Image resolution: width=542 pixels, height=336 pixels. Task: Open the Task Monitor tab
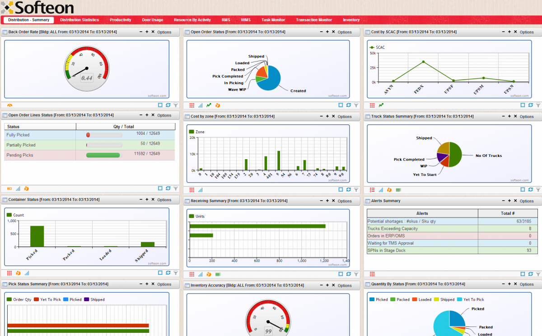tap(273, 20)
